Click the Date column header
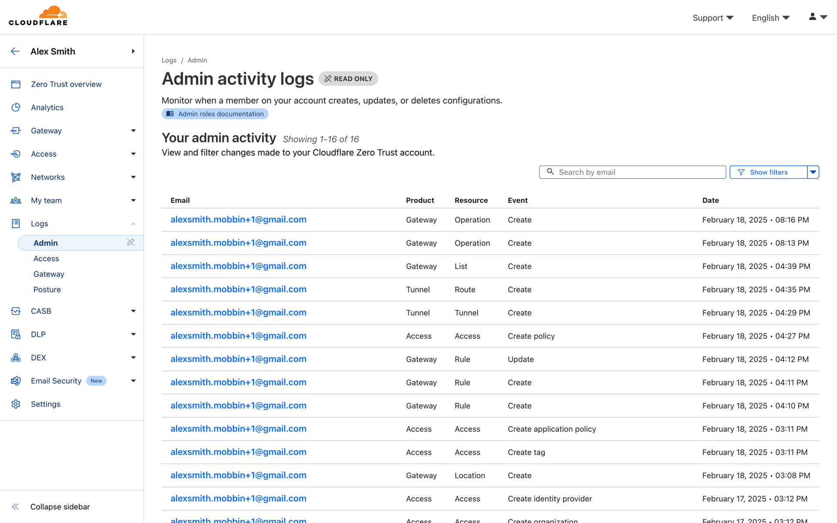This screenshot has height=523, width=837. click(711, 200)
